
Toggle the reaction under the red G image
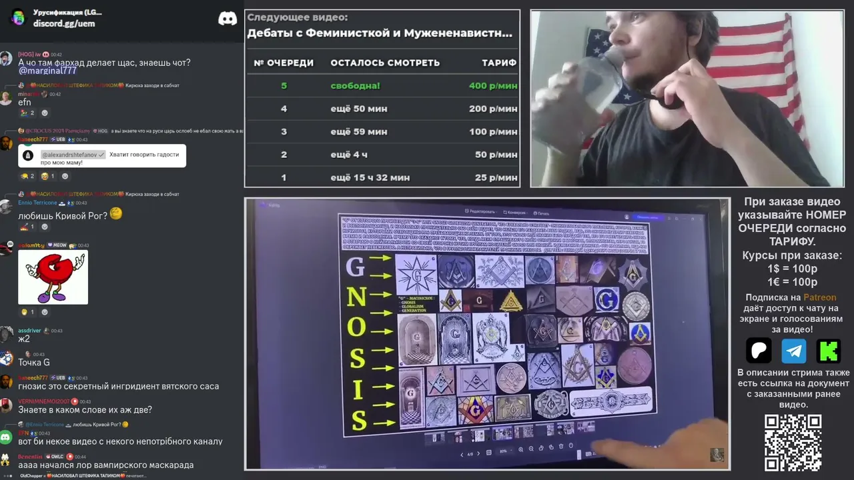point(27,312)
